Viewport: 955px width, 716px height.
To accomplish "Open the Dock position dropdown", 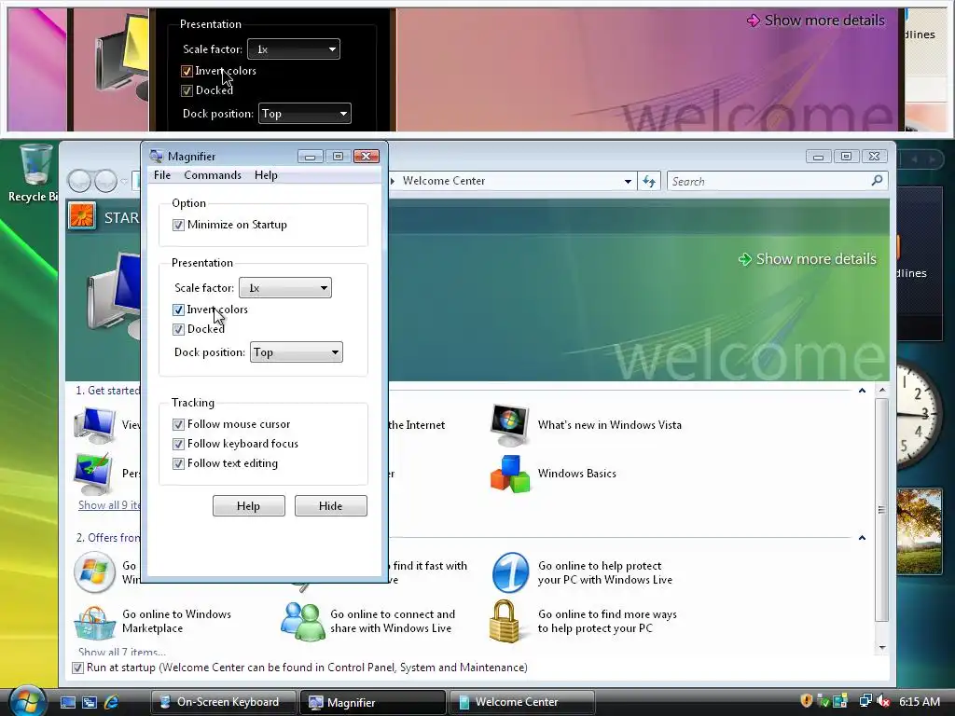I will [x=296, y=352].
